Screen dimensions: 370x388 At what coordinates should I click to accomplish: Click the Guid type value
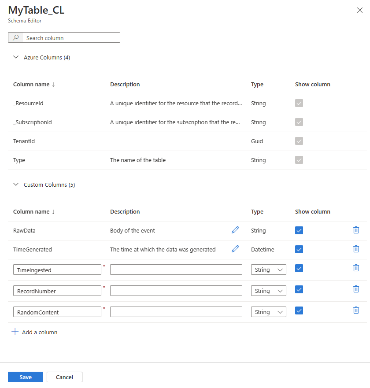click(257, 141)
